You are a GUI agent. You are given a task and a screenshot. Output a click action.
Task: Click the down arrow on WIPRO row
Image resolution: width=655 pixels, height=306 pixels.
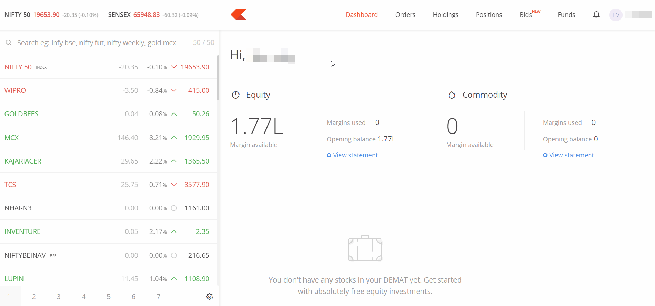tap(174, 90)
